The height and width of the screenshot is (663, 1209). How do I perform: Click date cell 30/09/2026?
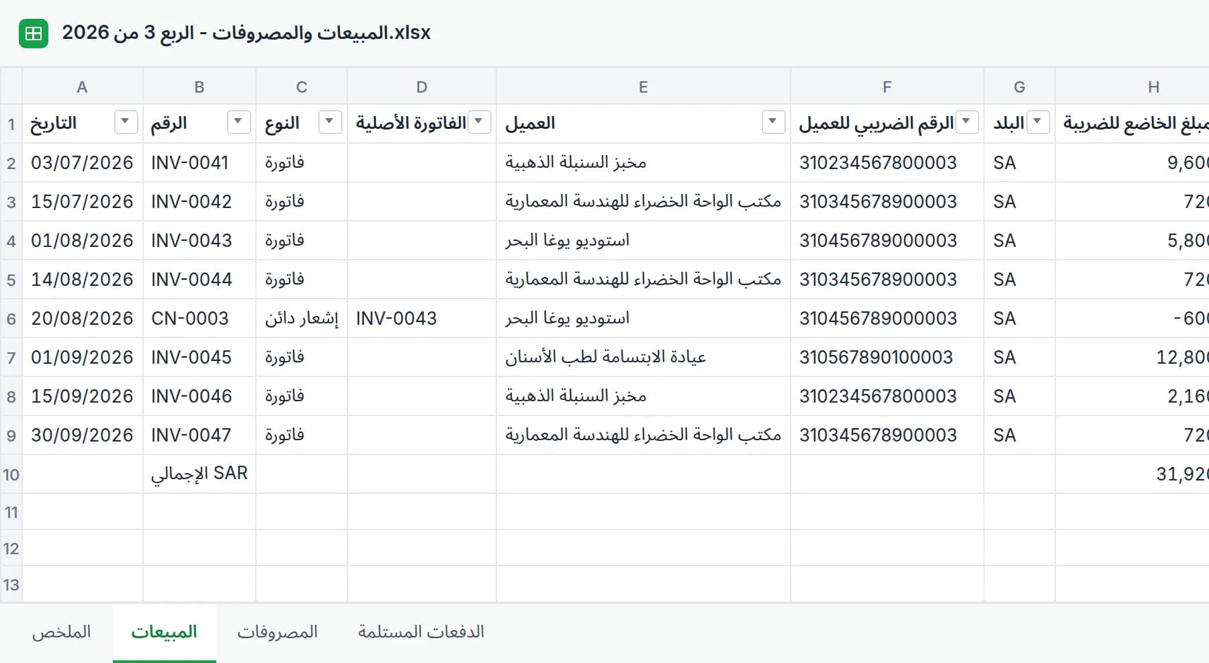click(83, 436)
